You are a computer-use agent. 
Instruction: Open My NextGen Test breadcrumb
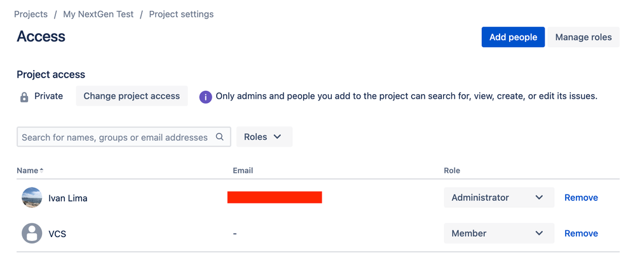[99, 14]
